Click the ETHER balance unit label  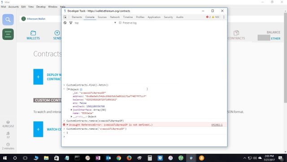(276, 39)
